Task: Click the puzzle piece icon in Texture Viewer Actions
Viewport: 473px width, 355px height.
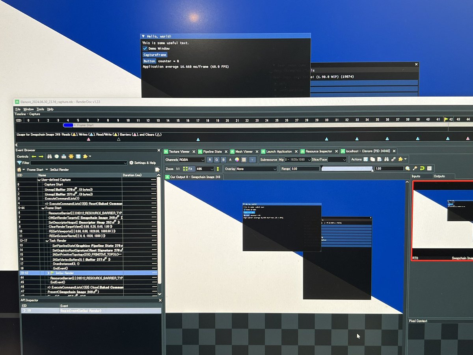Action: point(400,159)
